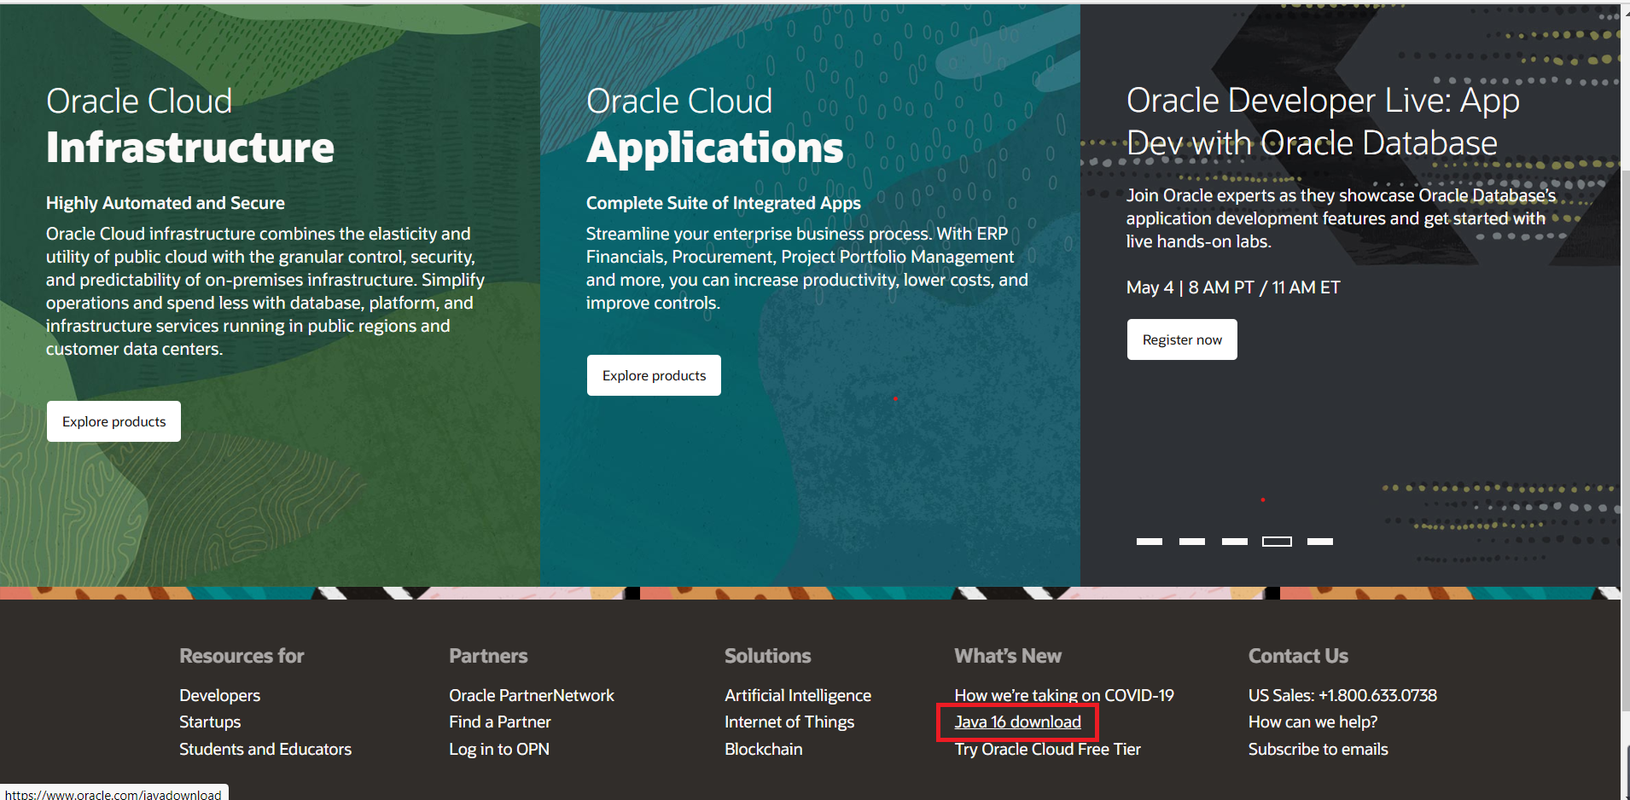Open How can we help? link
Screen dimensions: 1630x800
pyautogui.click(x=1313, y=722)
